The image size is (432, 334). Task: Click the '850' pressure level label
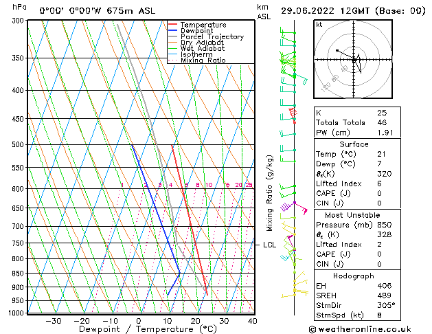(19, 274)
